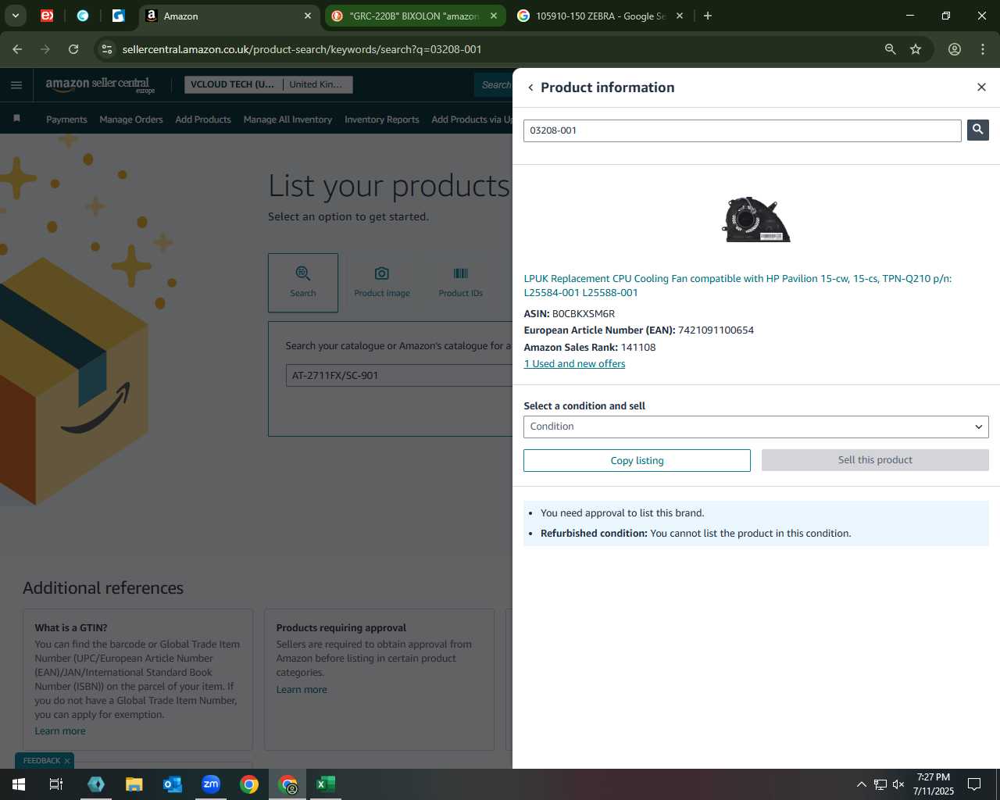The height and width of the screenshot is (800, 1000).
Task: Select the Search listing option tile
Action: [x=303, y=282]
